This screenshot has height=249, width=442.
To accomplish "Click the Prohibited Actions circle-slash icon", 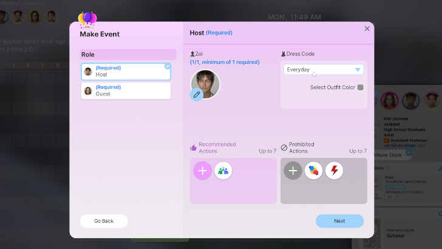I will (x=284, y=148).
